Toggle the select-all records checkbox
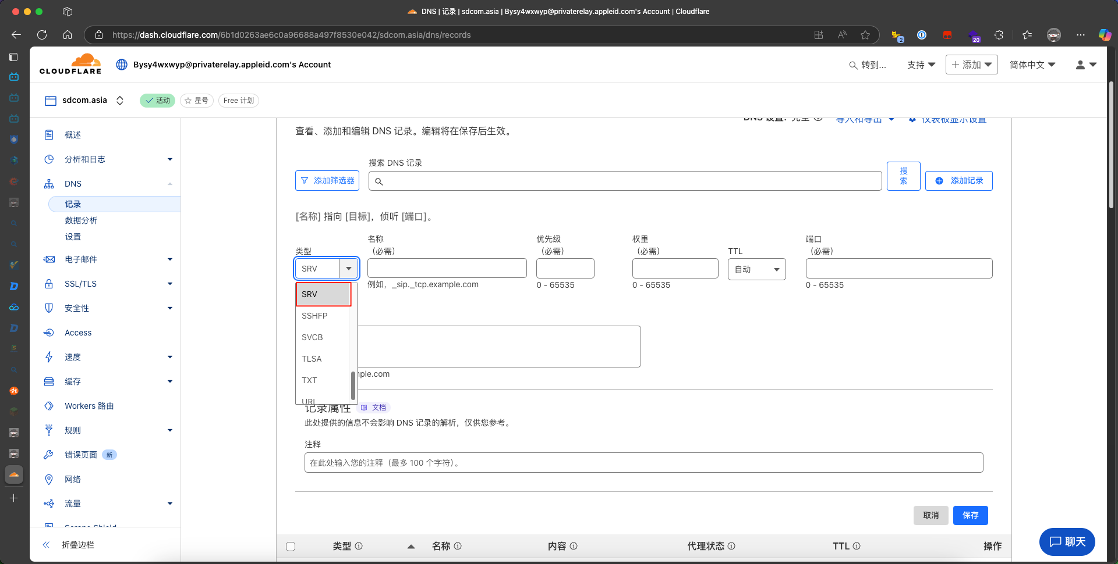The width and height of the screenshot is (1118, 564). [x=291, y=547]
